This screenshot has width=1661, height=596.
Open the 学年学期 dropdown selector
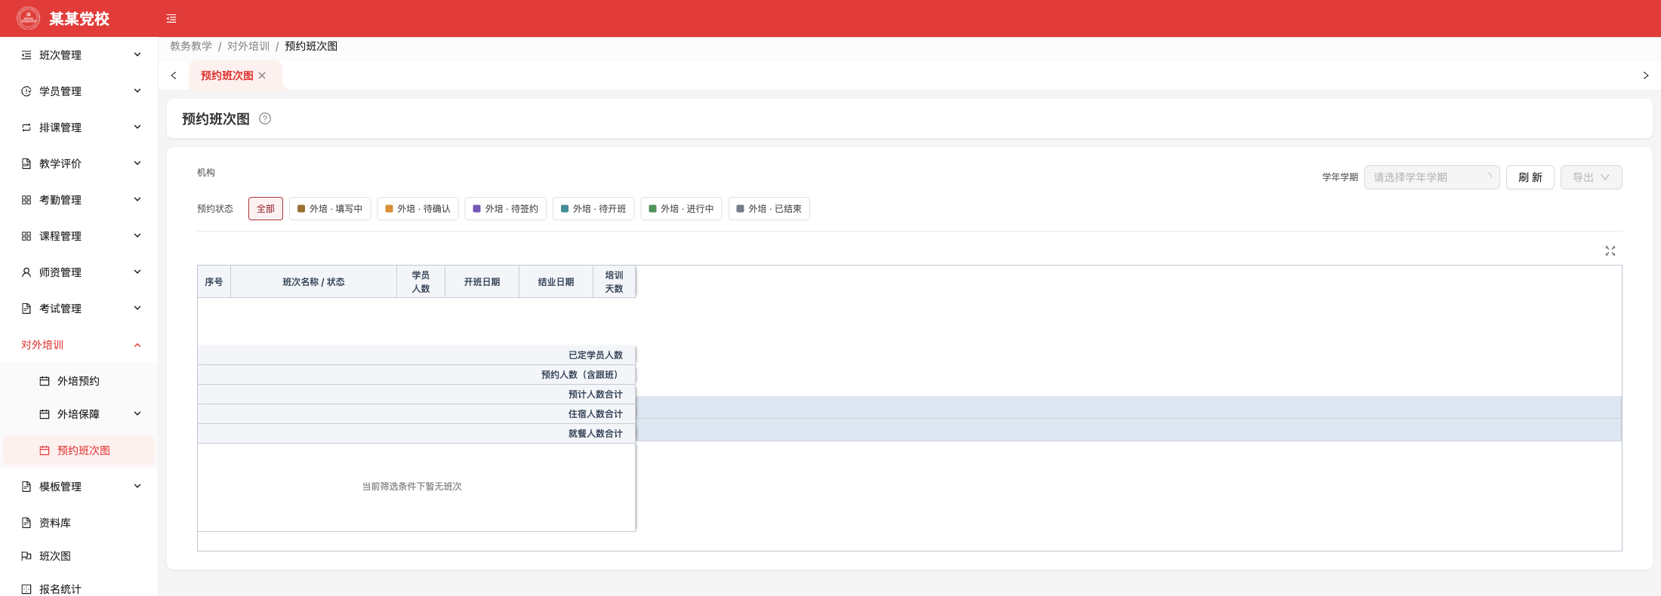(x=1431, y=177)
